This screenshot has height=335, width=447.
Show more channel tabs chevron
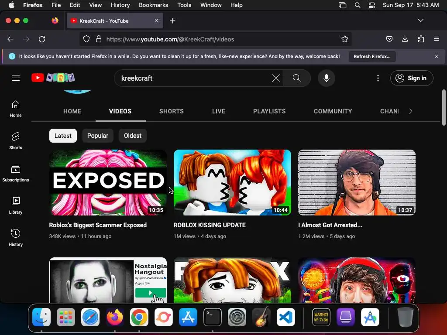click(410, 111)
